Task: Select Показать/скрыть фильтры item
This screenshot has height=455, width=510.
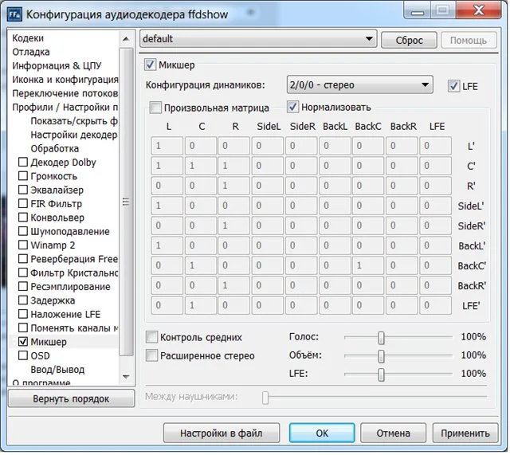Action: click(74, 121)
